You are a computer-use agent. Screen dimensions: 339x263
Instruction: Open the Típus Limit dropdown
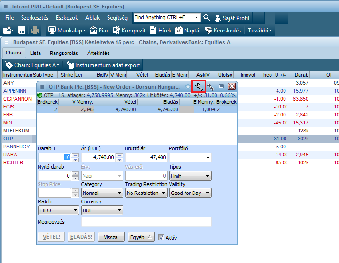pyautogui.click(x=191, y=176)
